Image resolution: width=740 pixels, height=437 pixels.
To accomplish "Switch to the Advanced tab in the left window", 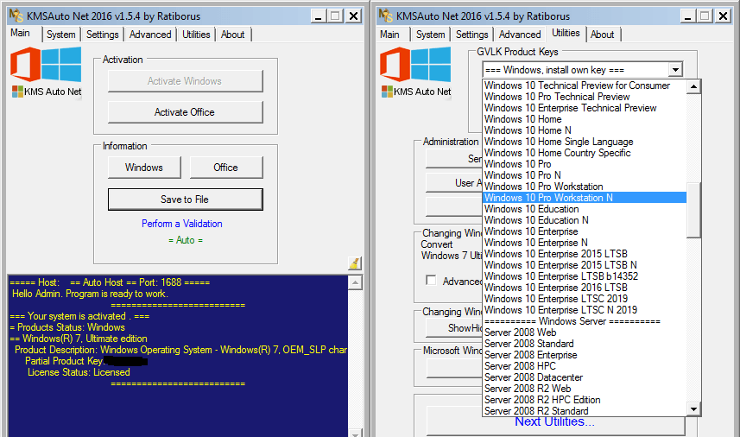I will click(150, 35).
